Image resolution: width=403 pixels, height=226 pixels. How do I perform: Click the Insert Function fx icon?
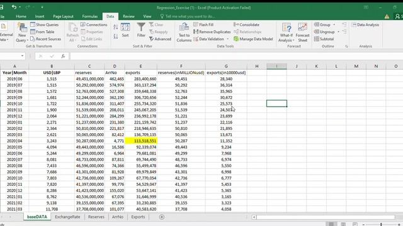click(63, 56)
